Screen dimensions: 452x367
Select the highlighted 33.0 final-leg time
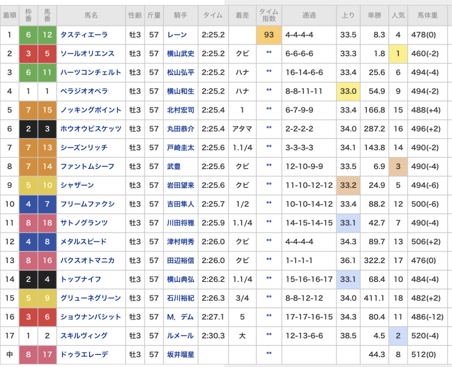(x=348, y=91)
